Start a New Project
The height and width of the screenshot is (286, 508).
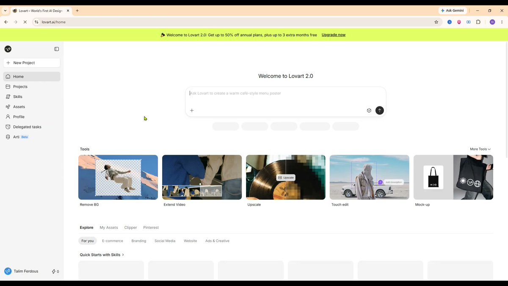[32, 63]
